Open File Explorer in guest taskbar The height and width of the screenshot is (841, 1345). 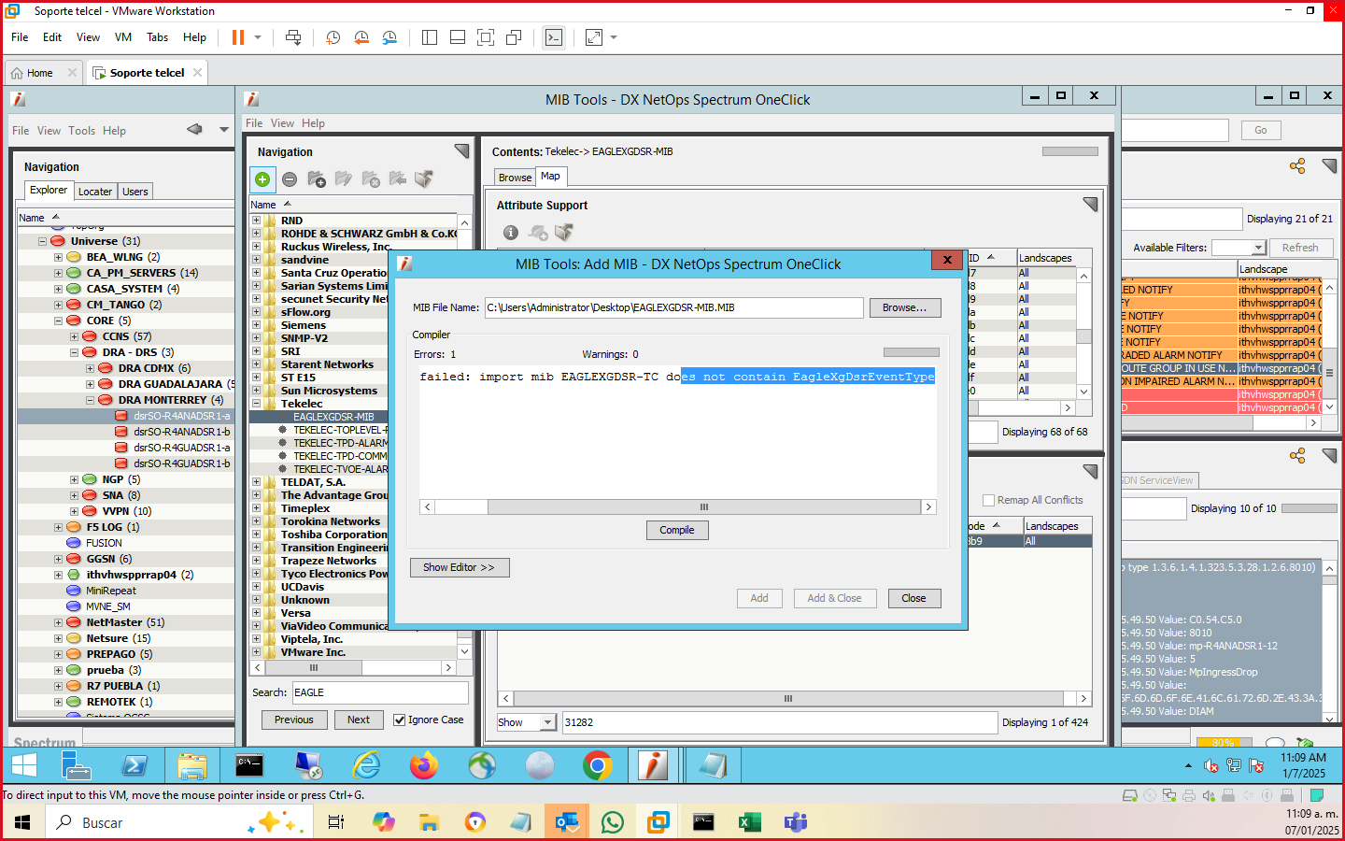pos(192,765)
